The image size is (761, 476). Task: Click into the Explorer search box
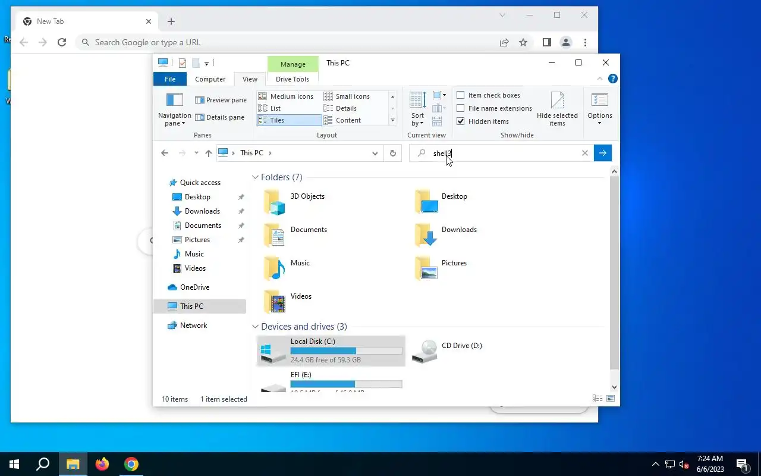(501, 153)
